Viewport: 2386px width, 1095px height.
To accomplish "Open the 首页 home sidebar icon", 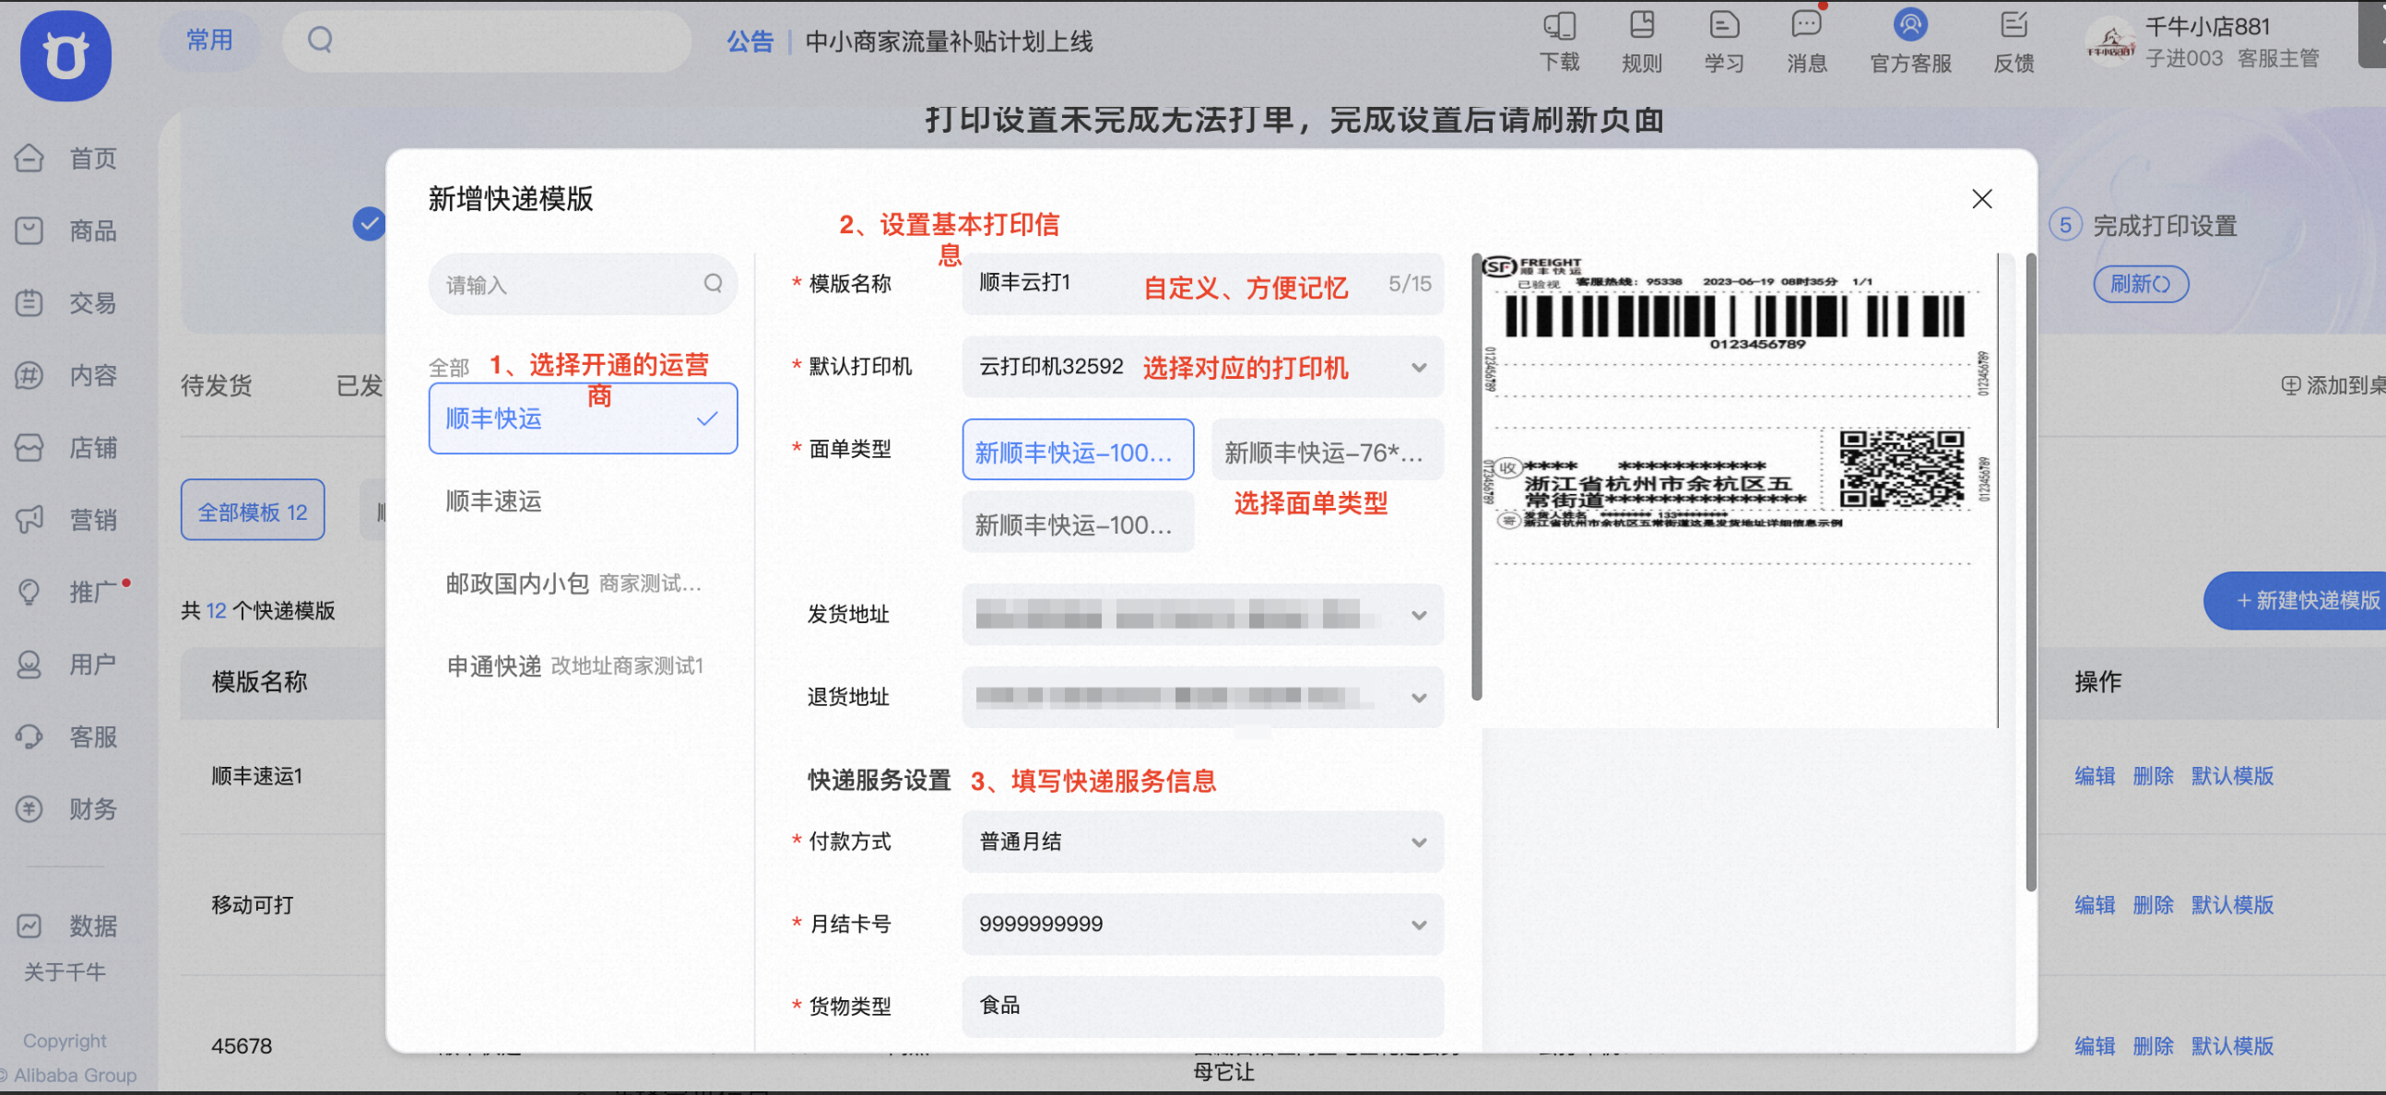I will [29, 158].
